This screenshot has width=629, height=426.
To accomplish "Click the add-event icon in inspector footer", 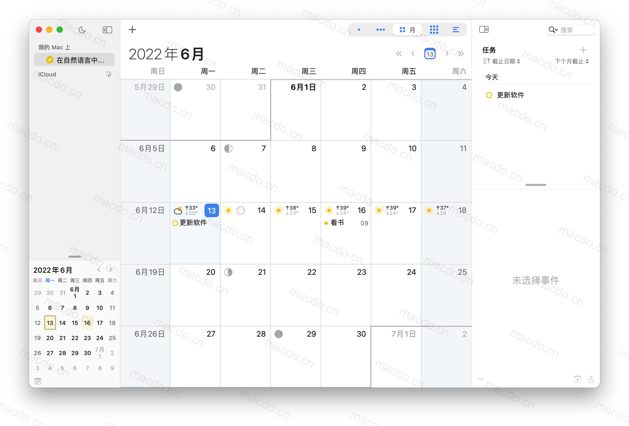I will pos(578,380).
